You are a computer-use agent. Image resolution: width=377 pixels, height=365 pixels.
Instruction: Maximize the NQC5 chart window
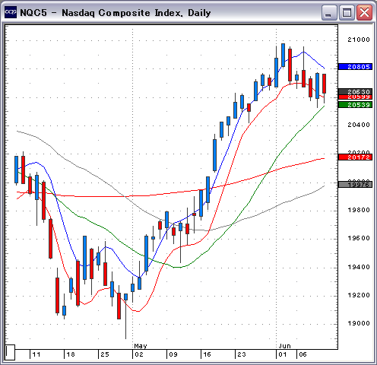[x=347, y=12]
